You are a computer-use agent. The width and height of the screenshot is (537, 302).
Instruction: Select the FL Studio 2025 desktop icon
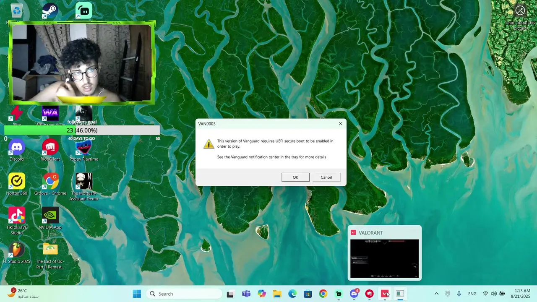(17, 253)
